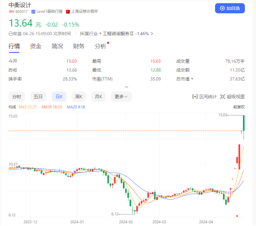This screenshot has height=226, width=256.
Task: Click the 2024-04 date axis label
Action: [x=206, y=222]
